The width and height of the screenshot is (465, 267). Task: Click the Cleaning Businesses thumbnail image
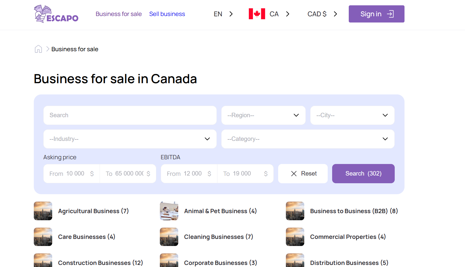coord(169,237)
